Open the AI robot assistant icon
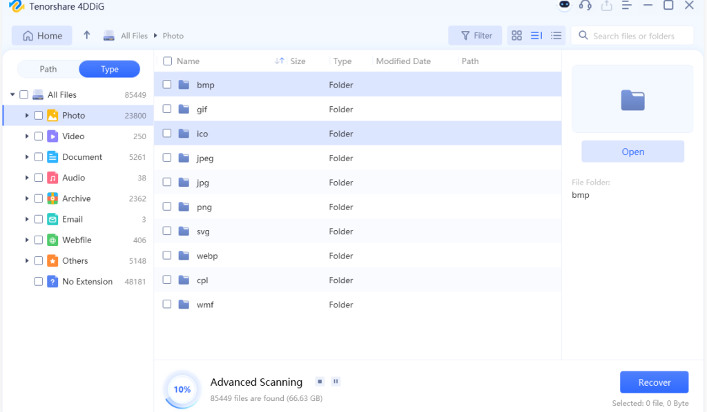 [x=565, y=6]
